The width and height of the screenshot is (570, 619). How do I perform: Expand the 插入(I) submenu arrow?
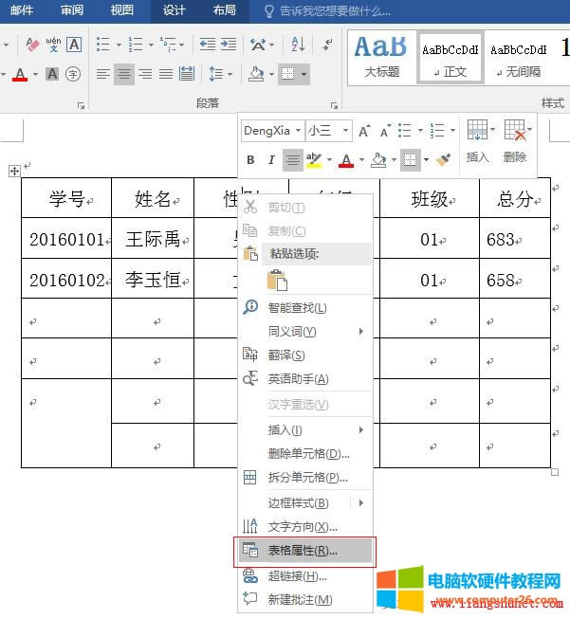pos(361,429)
